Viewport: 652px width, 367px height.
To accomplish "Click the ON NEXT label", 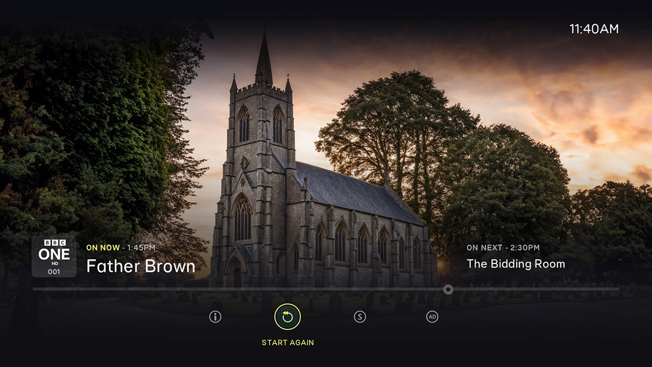I will [x=483, y=248].
